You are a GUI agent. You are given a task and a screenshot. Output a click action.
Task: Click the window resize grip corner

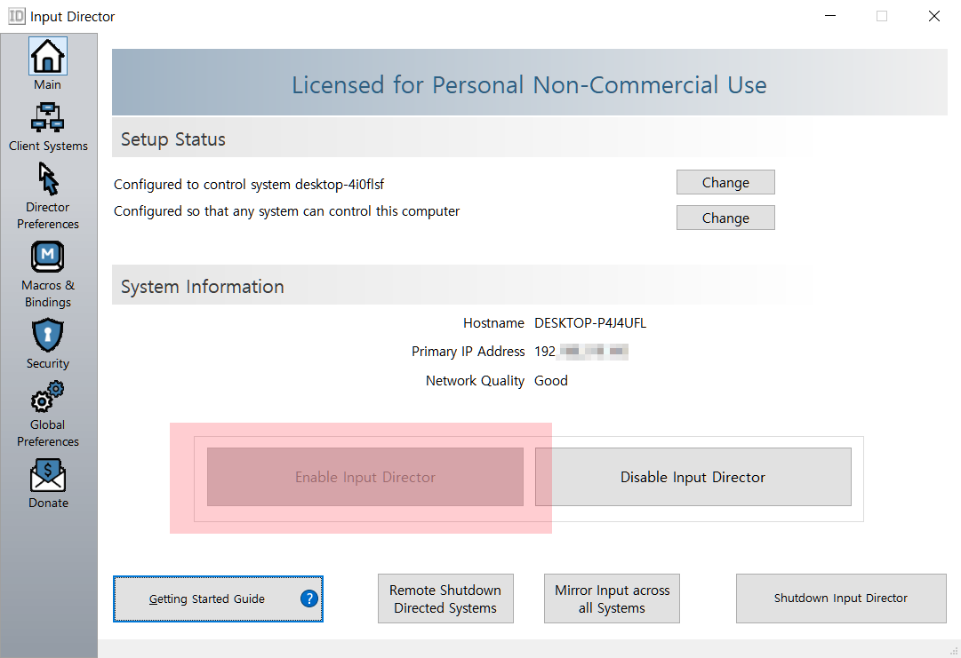click(954, 652)
